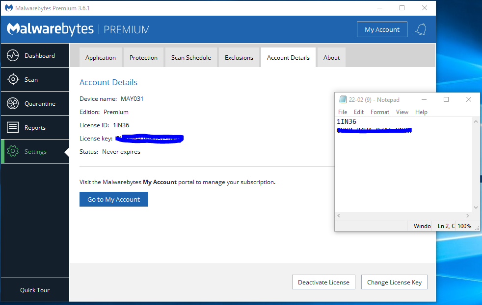Select the Account Details tab

click(288, 58)
